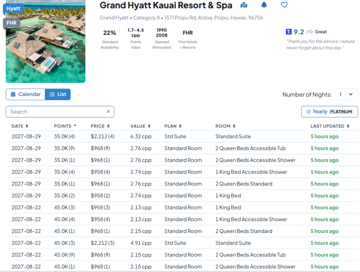Image resolution: width=360 pixels, height=272 pixels.
Task: Favorite hotel with heart icon
Action: 284,5
